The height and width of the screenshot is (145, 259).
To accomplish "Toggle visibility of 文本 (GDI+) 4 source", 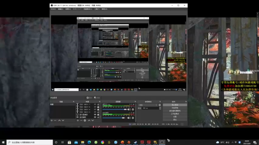I will click(x=95, y=110).
